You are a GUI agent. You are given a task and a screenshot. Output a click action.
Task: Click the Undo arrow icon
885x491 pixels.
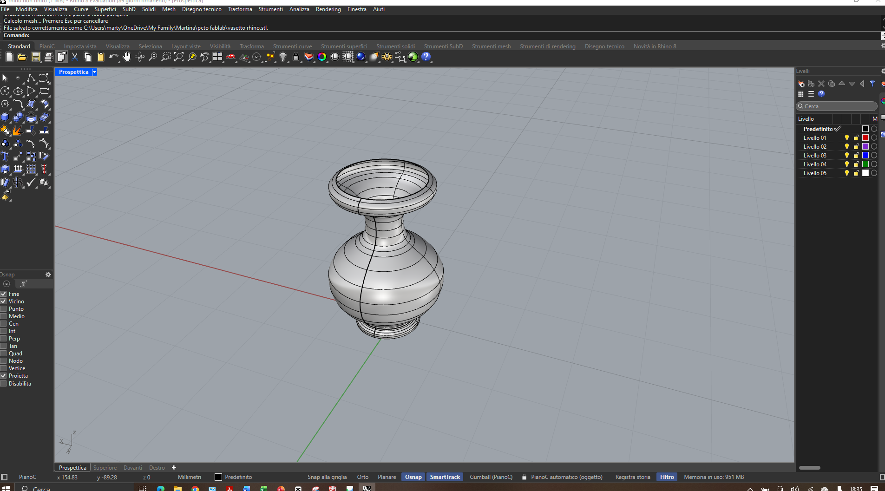tap(113, 57)
